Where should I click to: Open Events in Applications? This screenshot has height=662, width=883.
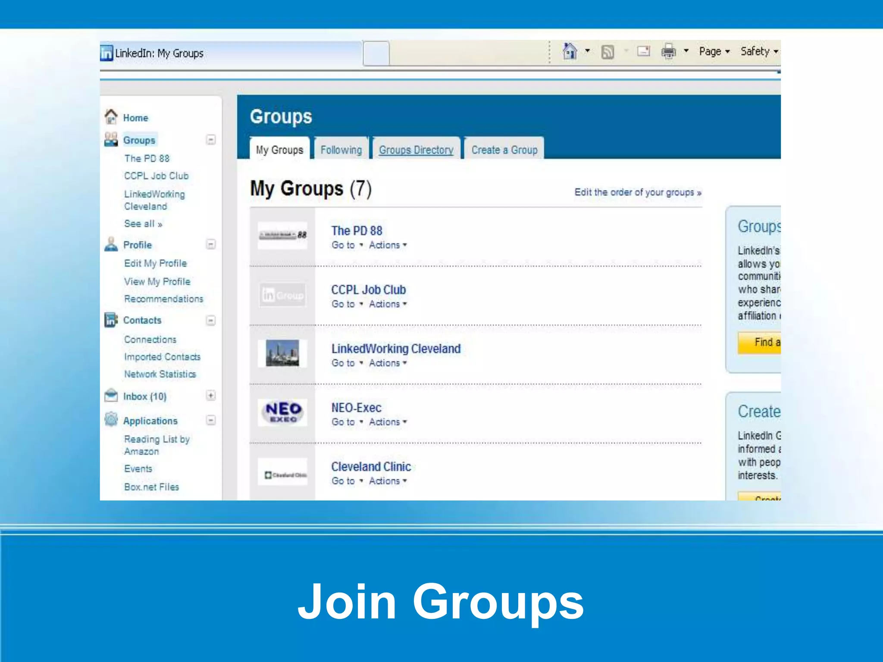tap(138, 468)
